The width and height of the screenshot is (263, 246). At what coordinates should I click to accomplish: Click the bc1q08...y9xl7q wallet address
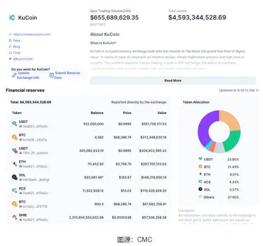pyautogui.click(x=35, y=140)
